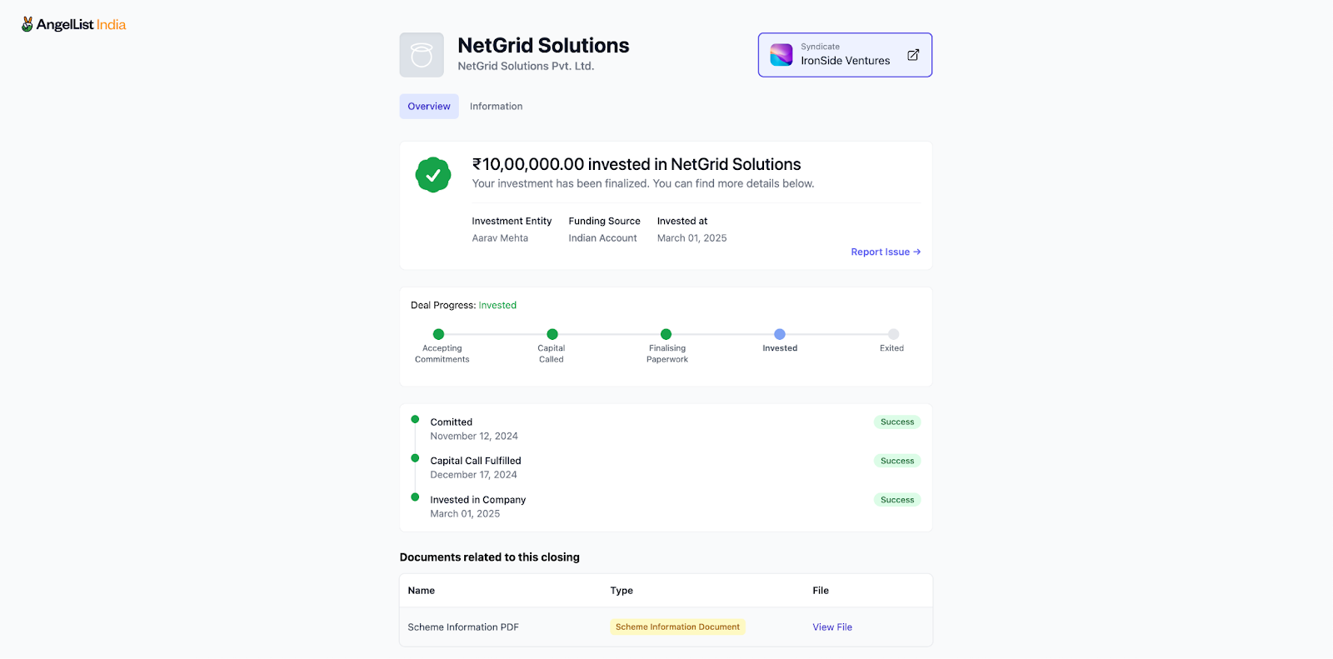Viewport: 1333px width, 659px height.
Task: Select the Capital Called progress marker
Action: [552, 334]
